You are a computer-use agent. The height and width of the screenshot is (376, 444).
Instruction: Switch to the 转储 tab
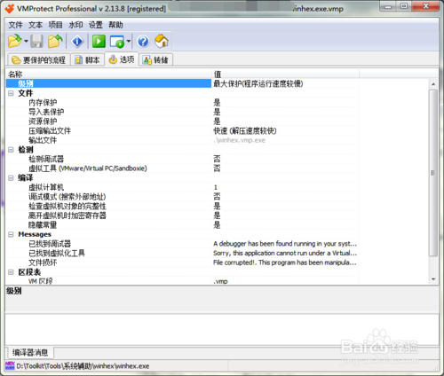point(156,60)
